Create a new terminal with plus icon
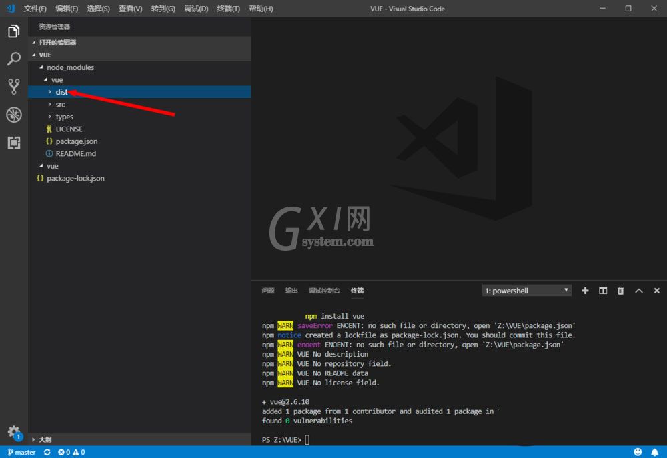667x458 pixels. tap(585, 291)
